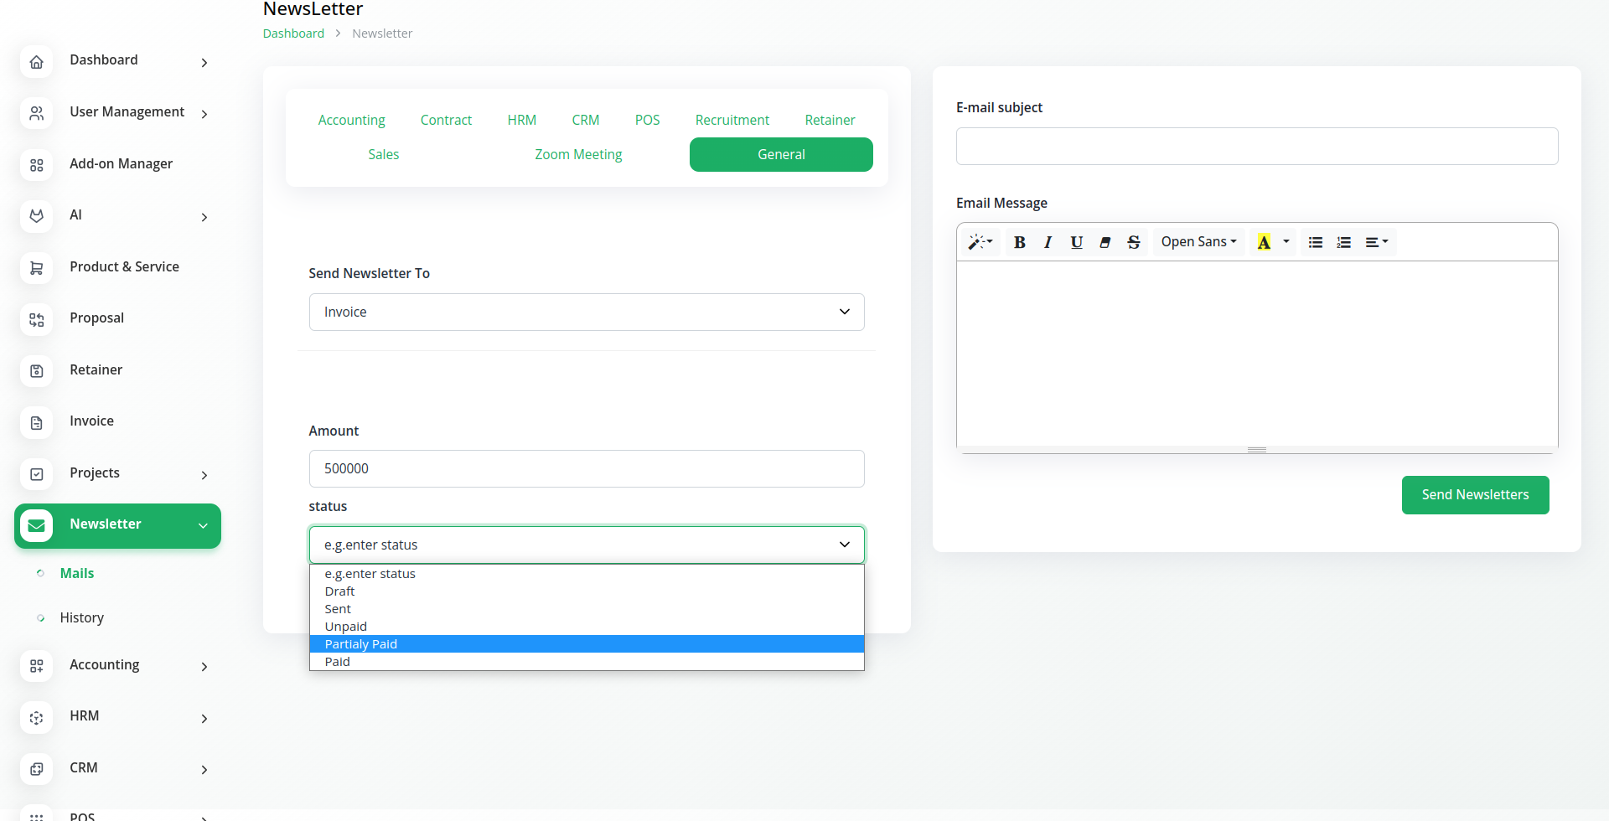Open the Open Sans font dropdown
This screenshot has height=821, width=1609.
1198,242
